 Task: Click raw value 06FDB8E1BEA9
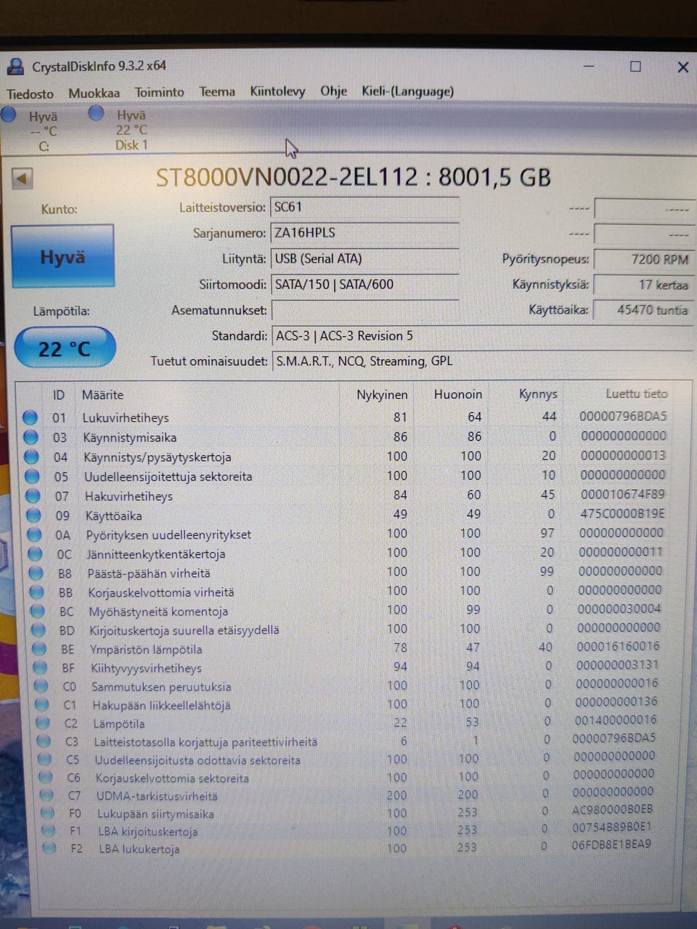click(x=611, y=844)
